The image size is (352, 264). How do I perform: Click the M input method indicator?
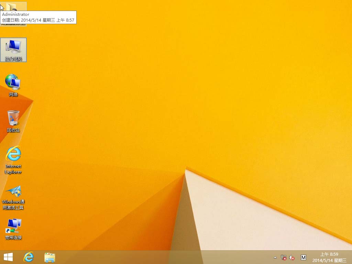click(x=303, y=257)
